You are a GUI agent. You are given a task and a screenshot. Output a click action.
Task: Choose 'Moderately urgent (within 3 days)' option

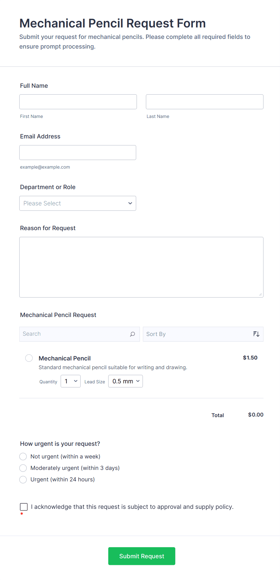(23, 468)
